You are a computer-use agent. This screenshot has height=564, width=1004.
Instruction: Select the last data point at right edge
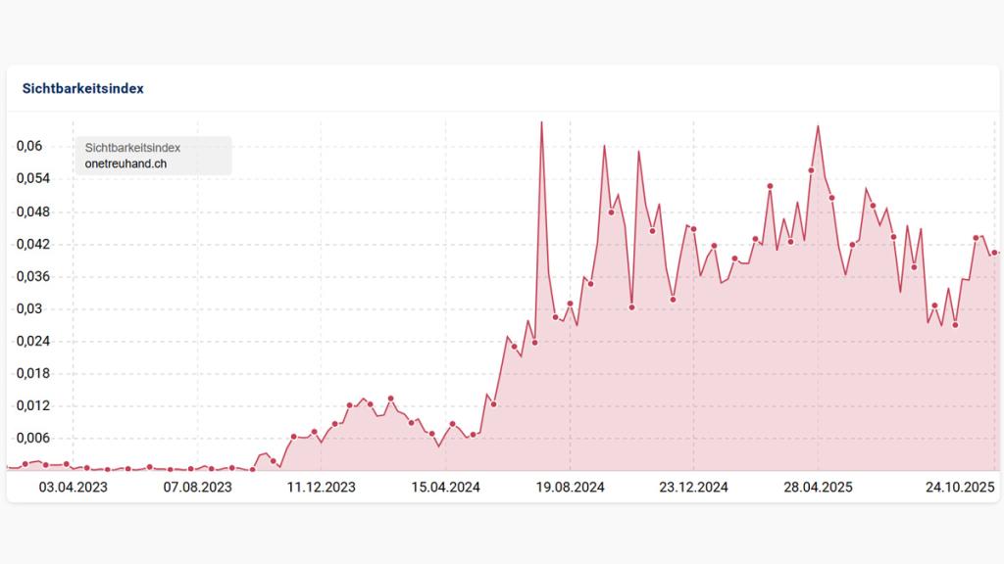(x=995, y=253)
